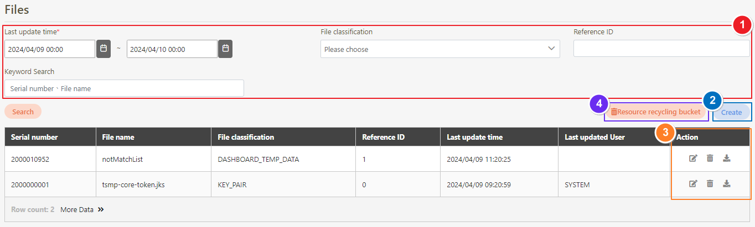Download the tsmp-core-token.jks file
The image size is (755, 227).
727,184
